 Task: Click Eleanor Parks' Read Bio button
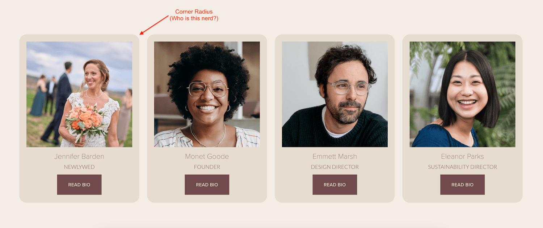pyautogui.click(x=462, y=185)
